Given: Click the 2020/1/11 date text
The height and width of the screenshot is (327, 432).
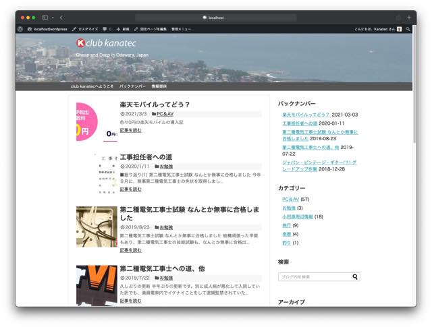Looking at the screenshot, I should point(137,167).
